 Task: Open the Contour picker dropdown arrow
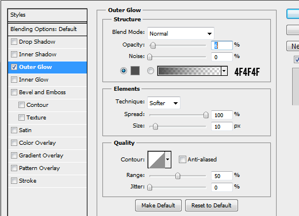pos(168,160)
